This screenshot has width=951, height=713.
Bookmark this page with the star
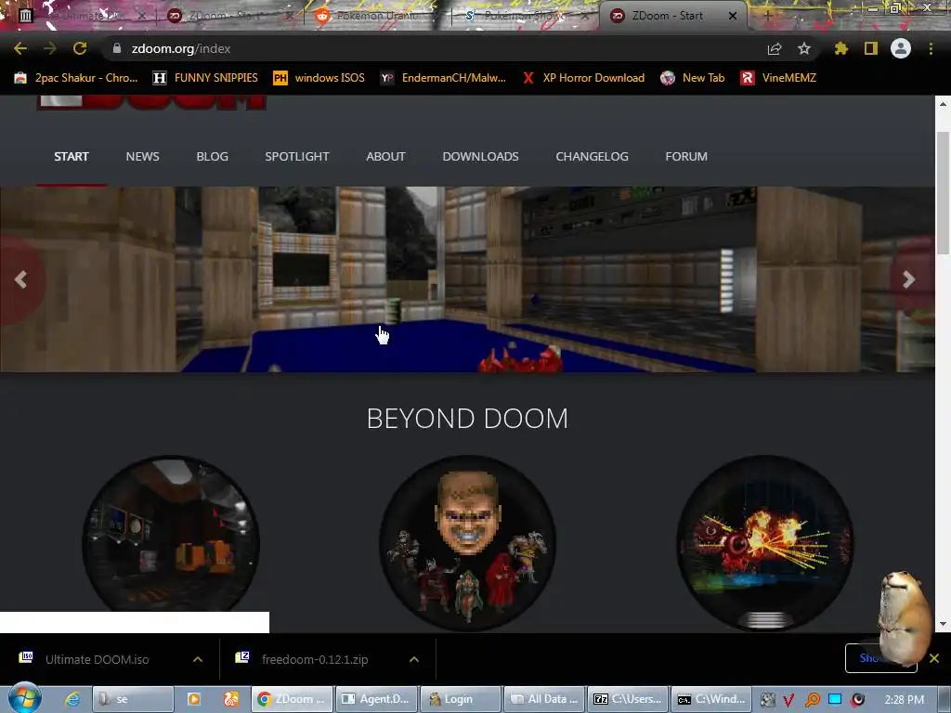(803, 48)
